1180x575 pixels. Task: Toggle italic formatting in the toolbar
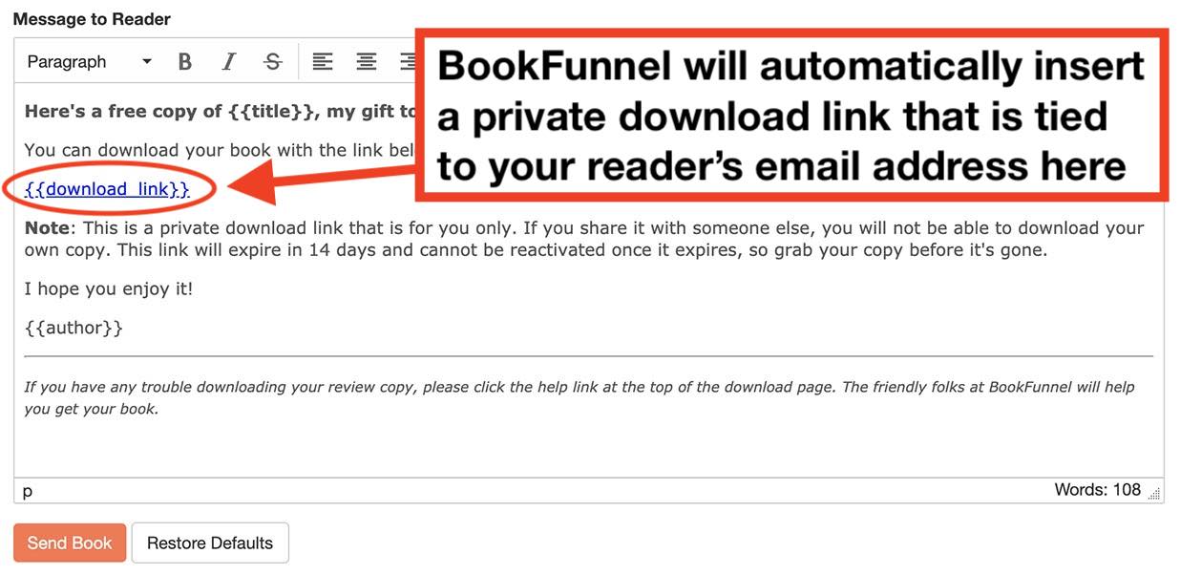pos(228,60)
